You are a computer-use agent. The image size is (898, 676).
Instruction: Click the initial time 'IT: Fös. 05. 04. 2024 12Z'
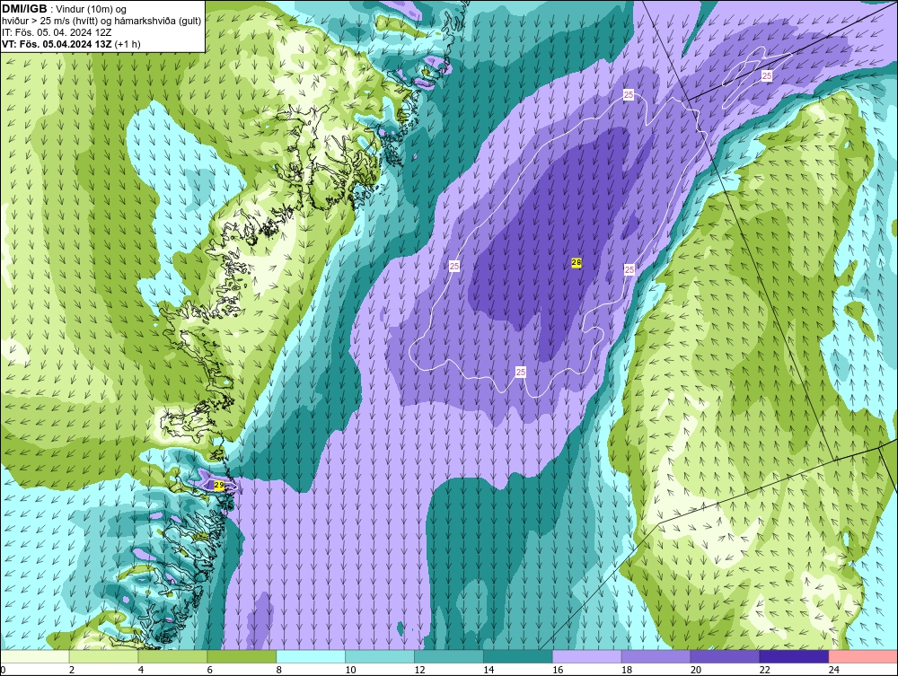[56, 32]
